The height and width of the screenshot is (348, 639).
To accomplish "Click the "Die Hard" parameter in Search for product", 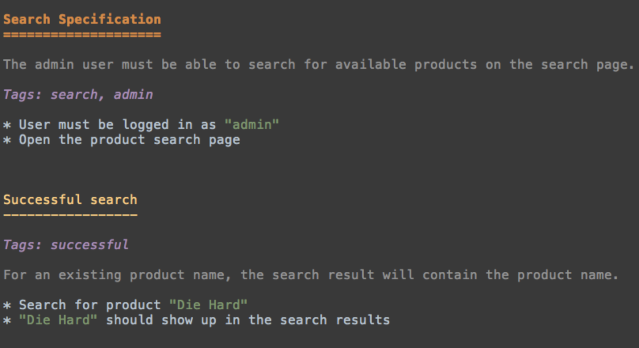I will click(208, 305).
